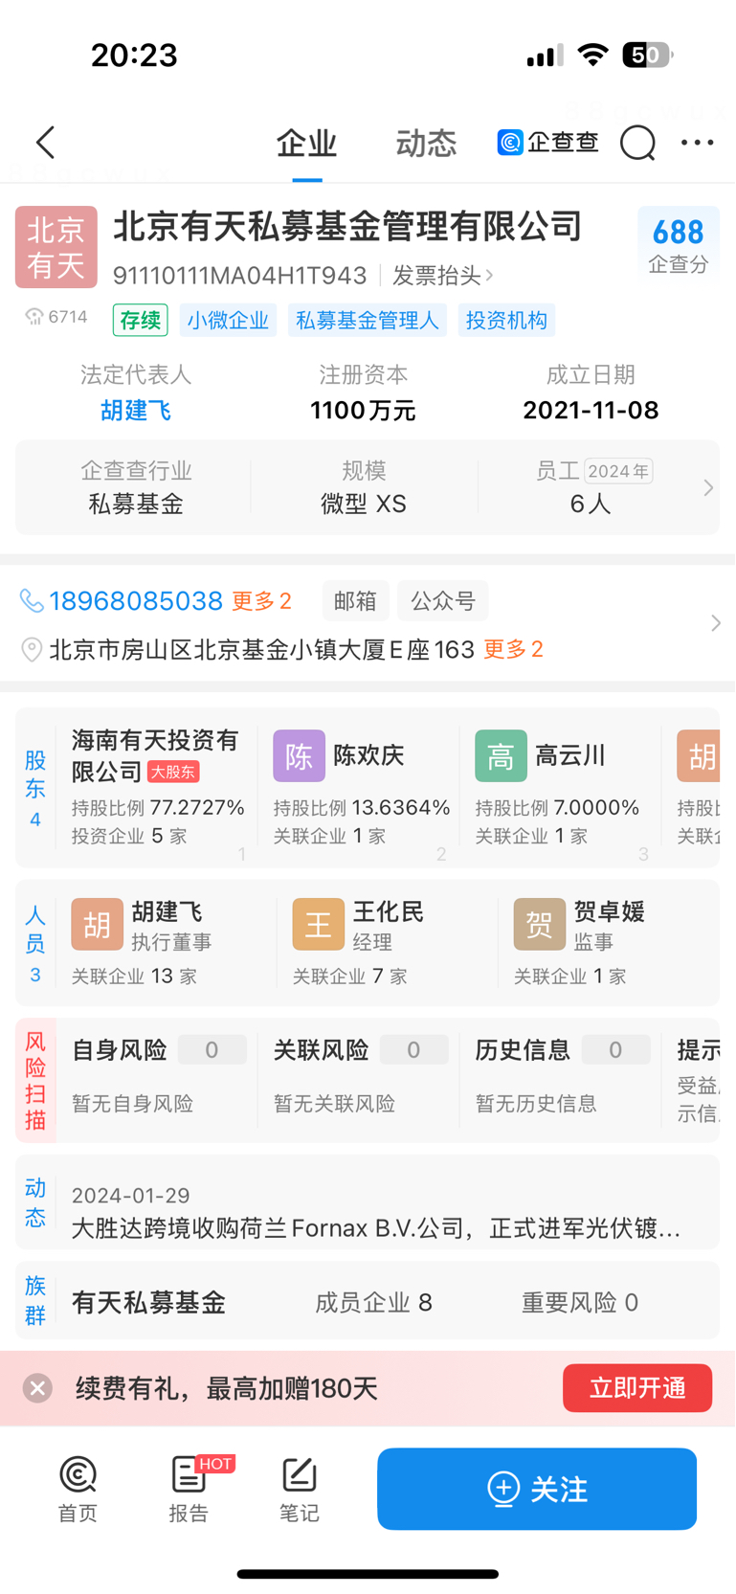Open the 风险扫描 section label
Viewport: 736px width, 1594px height.
[x=35, y=1081]
